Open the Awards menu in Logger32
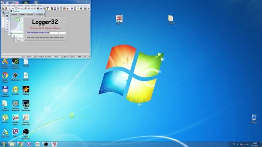This screenshot has width=262, height=147. [20, 5]
